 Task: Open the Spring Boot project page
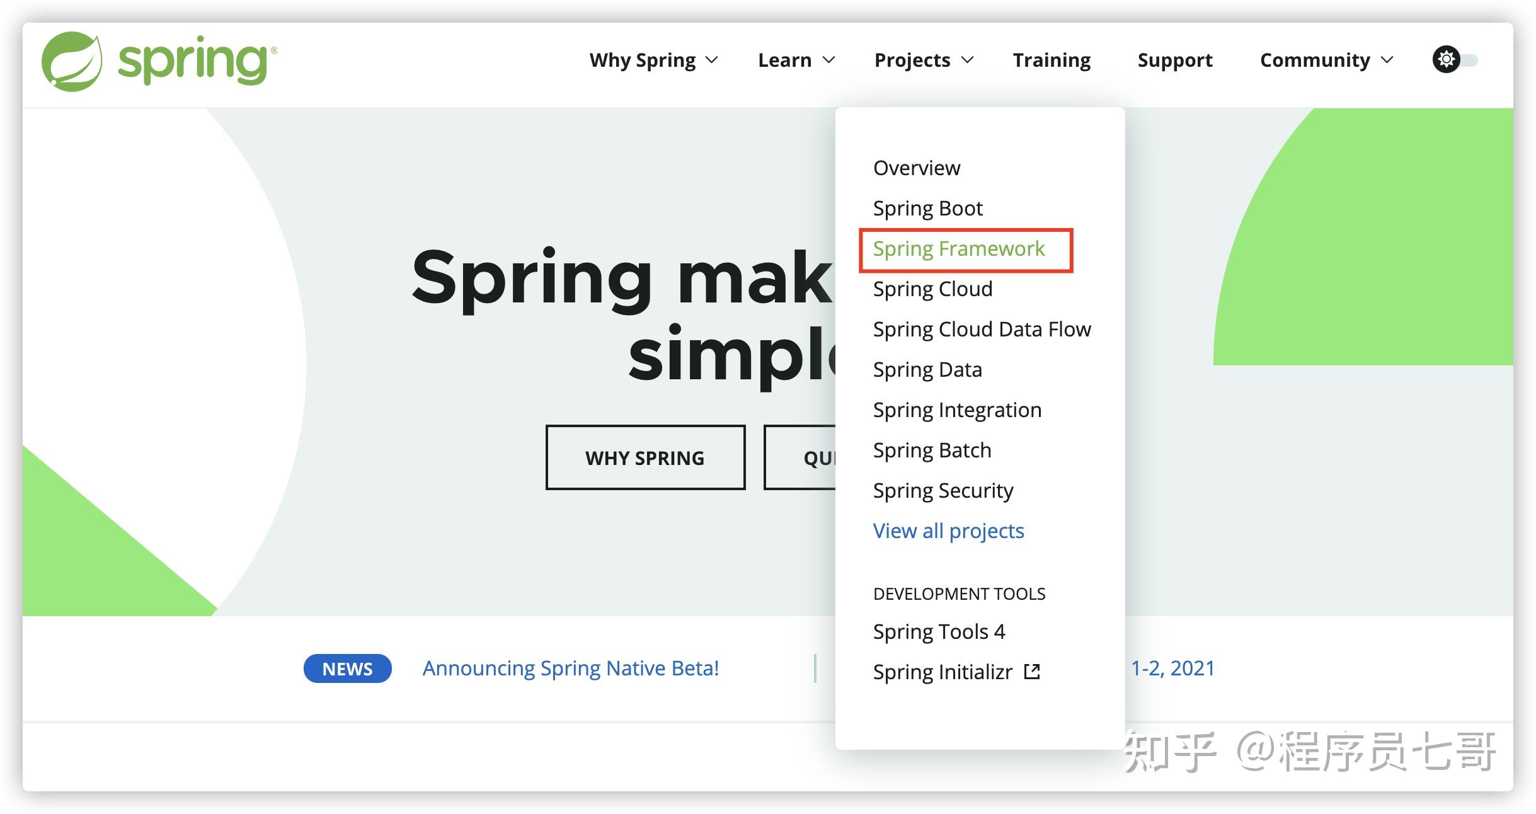(x=927, y=207)
